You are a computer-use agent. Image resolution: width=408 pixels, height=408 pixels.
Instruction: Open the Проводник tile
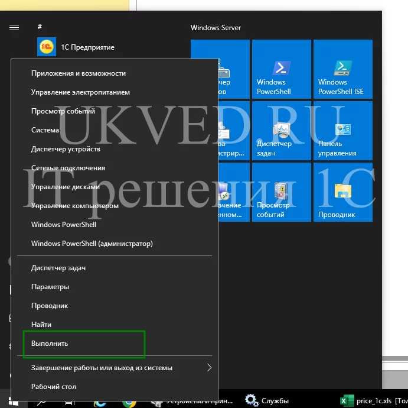click(343, 192)
